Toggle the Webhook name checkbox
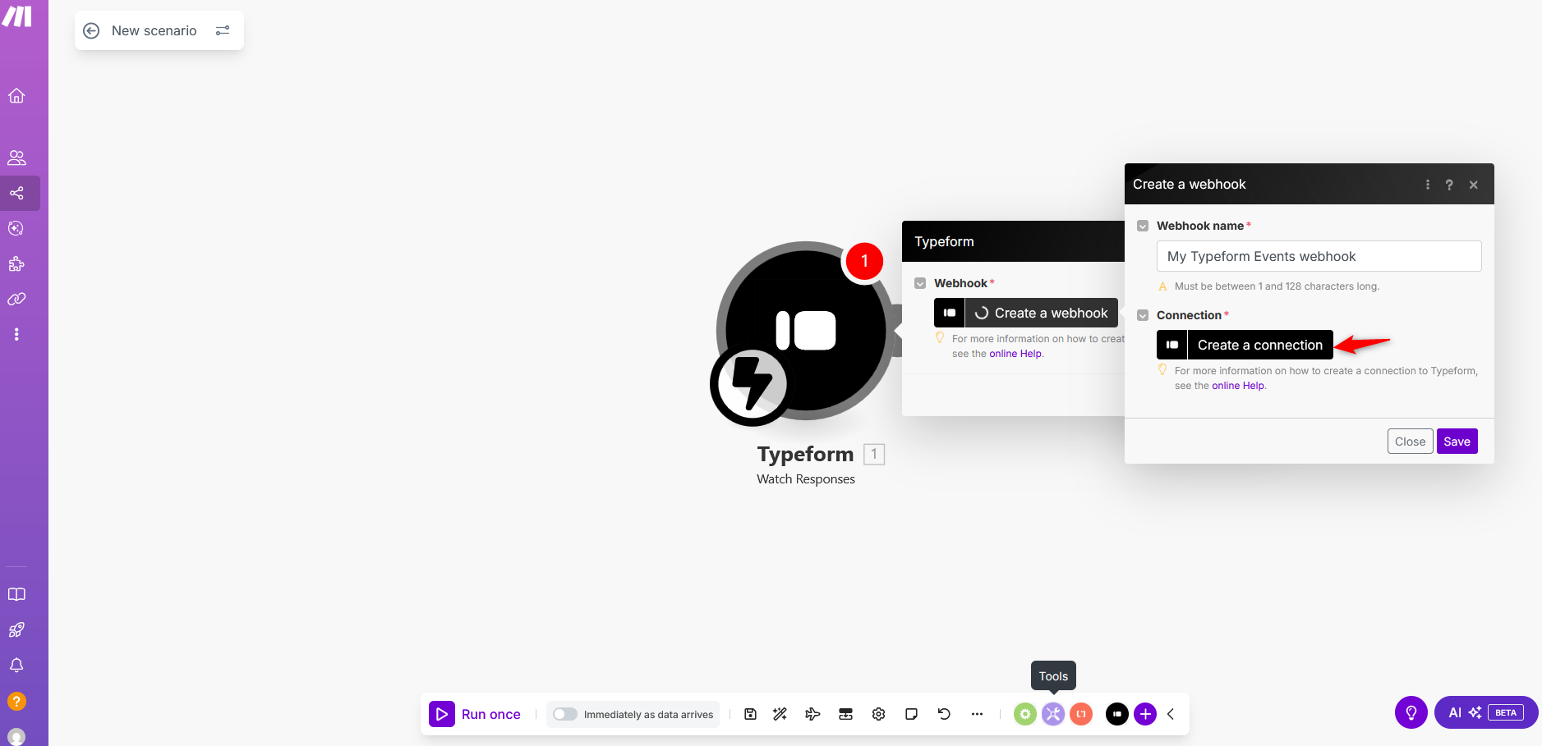The width and height of the screenshot is (1542, 746). click(x=1143, y=226)
